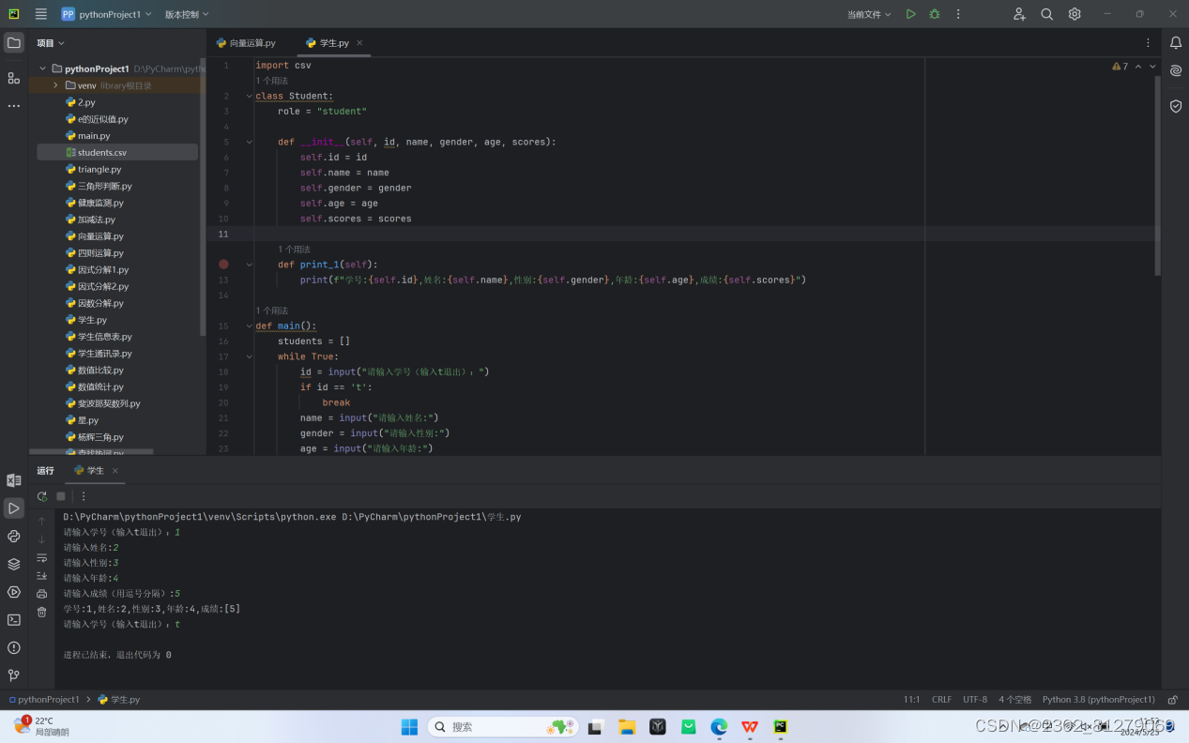The width and height of the screenshot is (1189, 743).
Task: Switch to the 向量运算.py editor tab
Action: click(x=247, y=42)
